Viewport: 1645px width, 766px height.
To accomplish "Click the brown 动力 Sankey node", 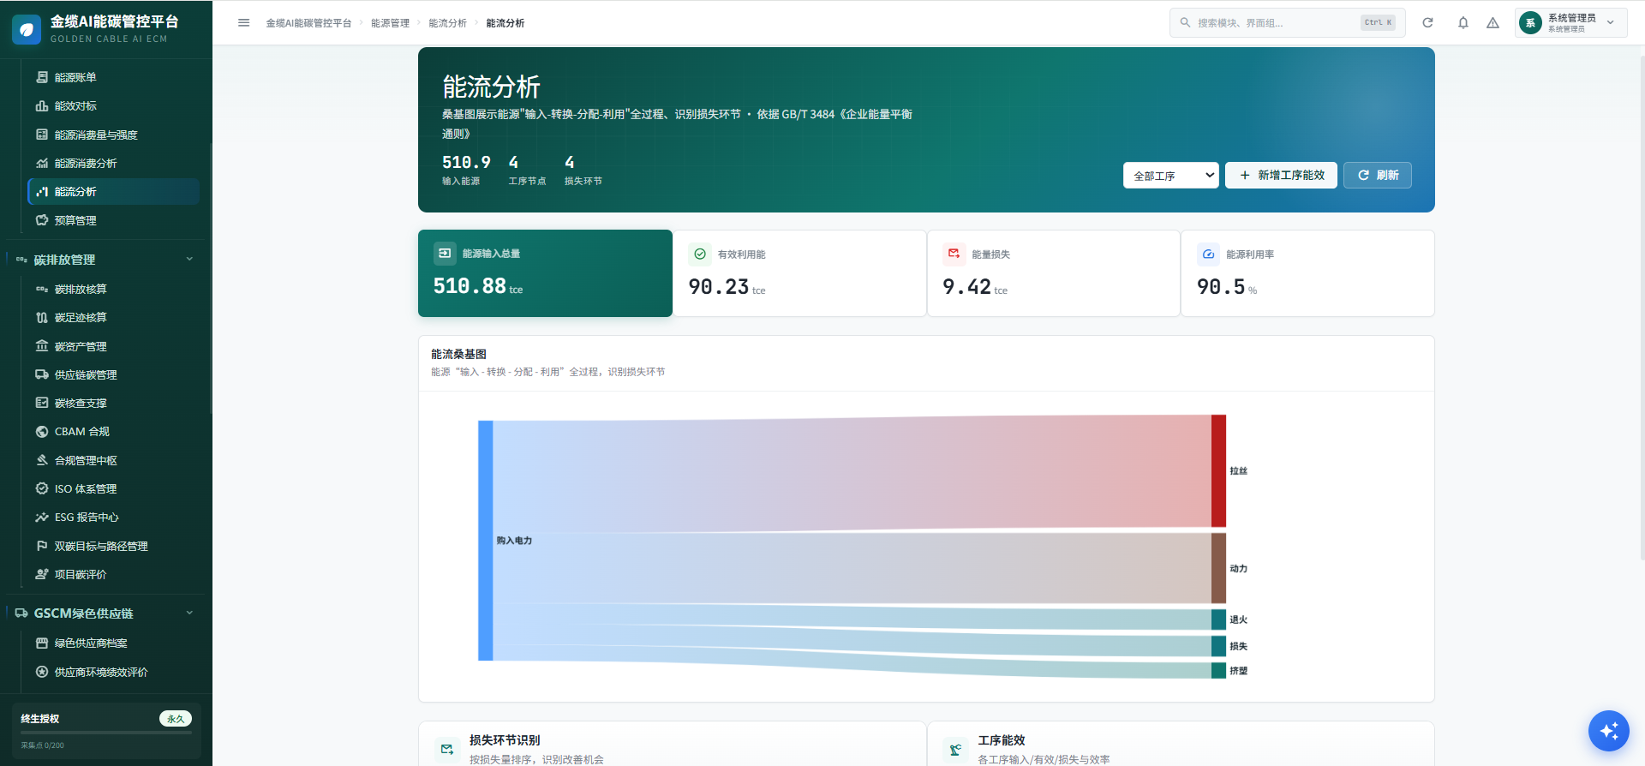I will pos(1218,568).
